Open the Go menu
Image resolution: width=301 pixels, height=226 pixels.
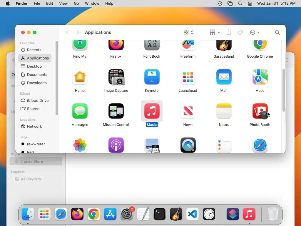(x=76, y=4)
